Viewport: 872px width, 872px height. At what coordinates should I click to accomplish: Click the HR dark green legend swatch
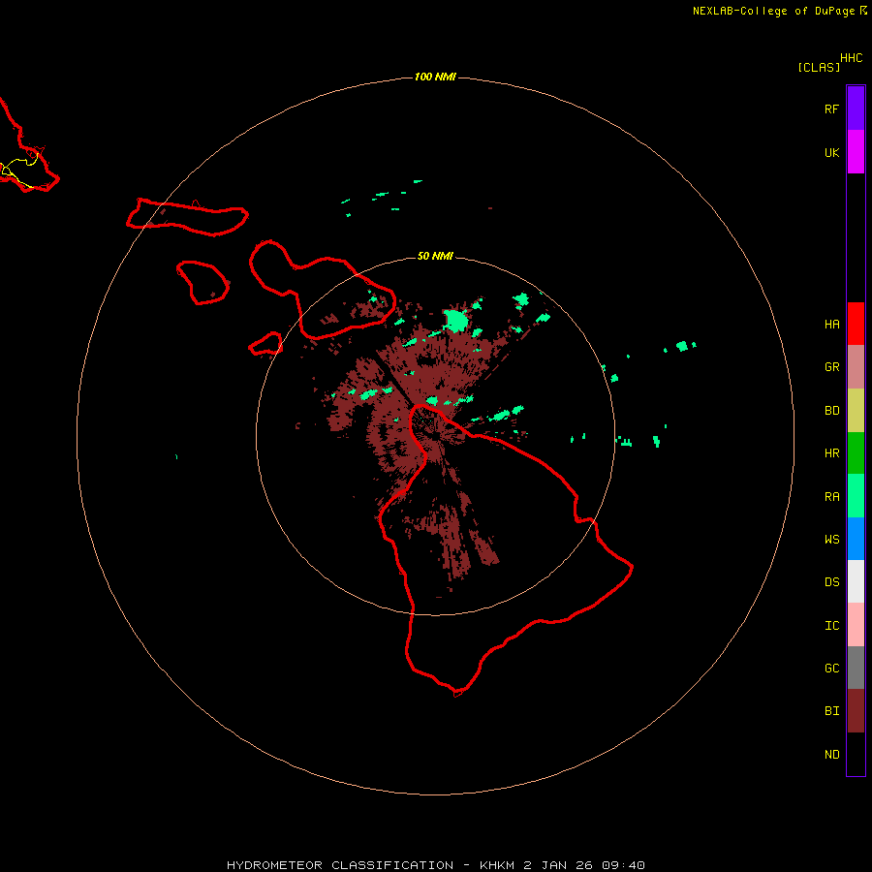856,453
